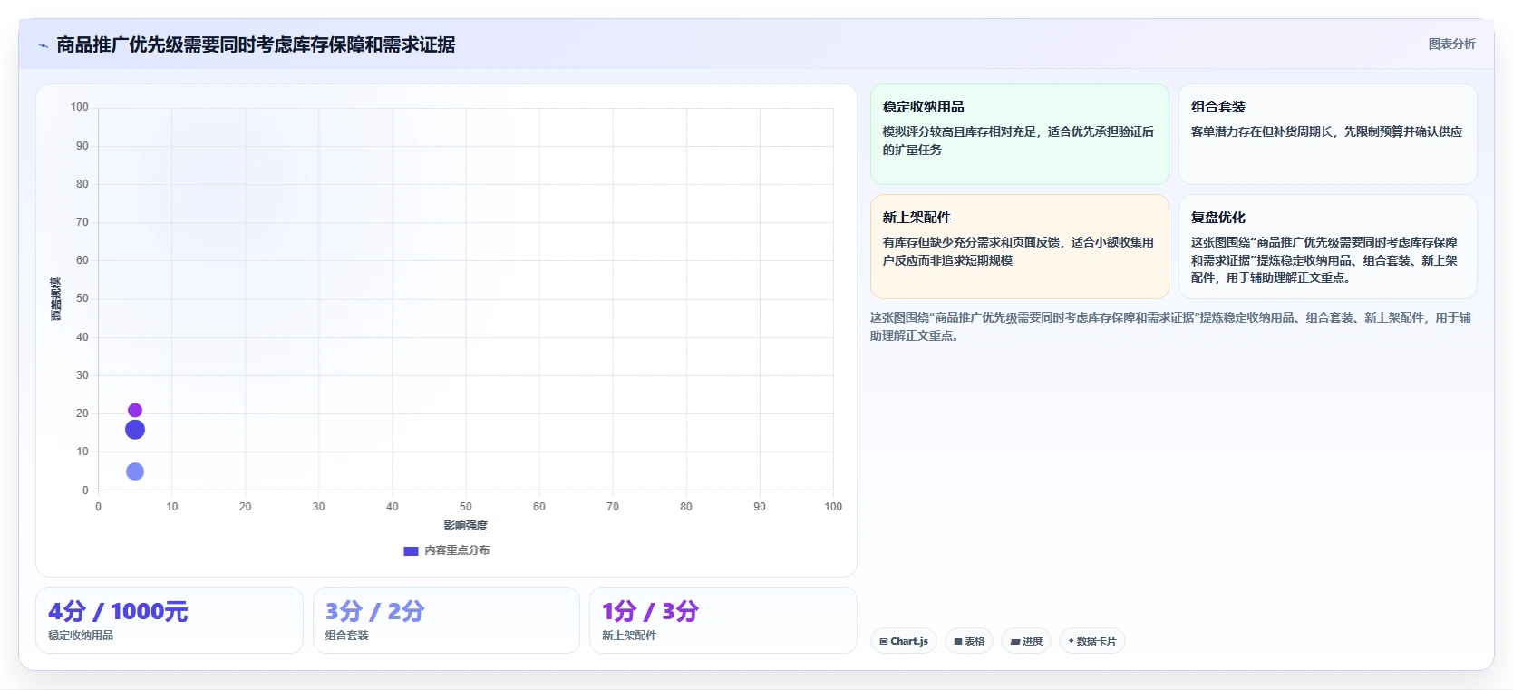Click the light blue bubble near the x-axis
This screenshot has height=690, width=1513.
[135, 471]
